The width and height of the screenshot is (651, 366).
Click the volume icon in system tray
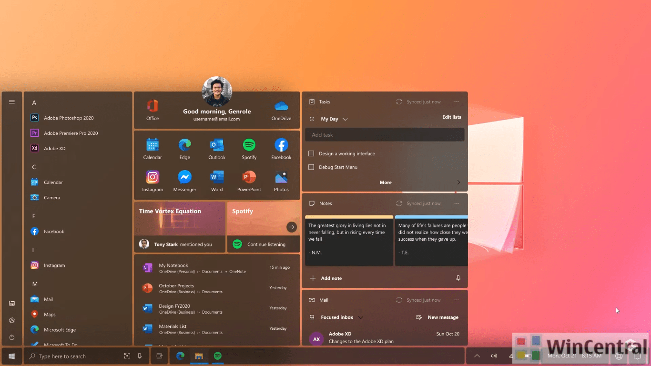point(494,356)
